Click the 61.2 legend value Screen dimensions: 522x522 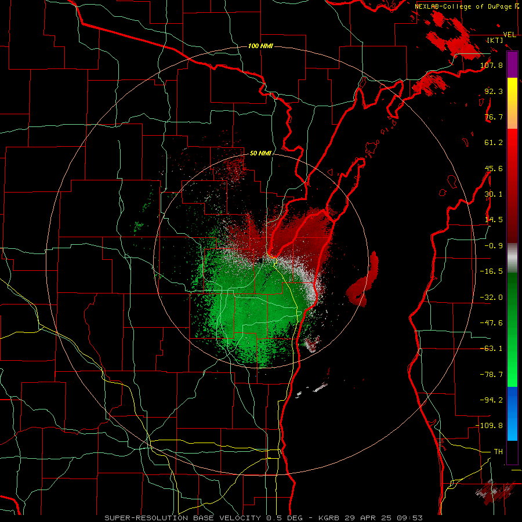(x=494, y=143)
